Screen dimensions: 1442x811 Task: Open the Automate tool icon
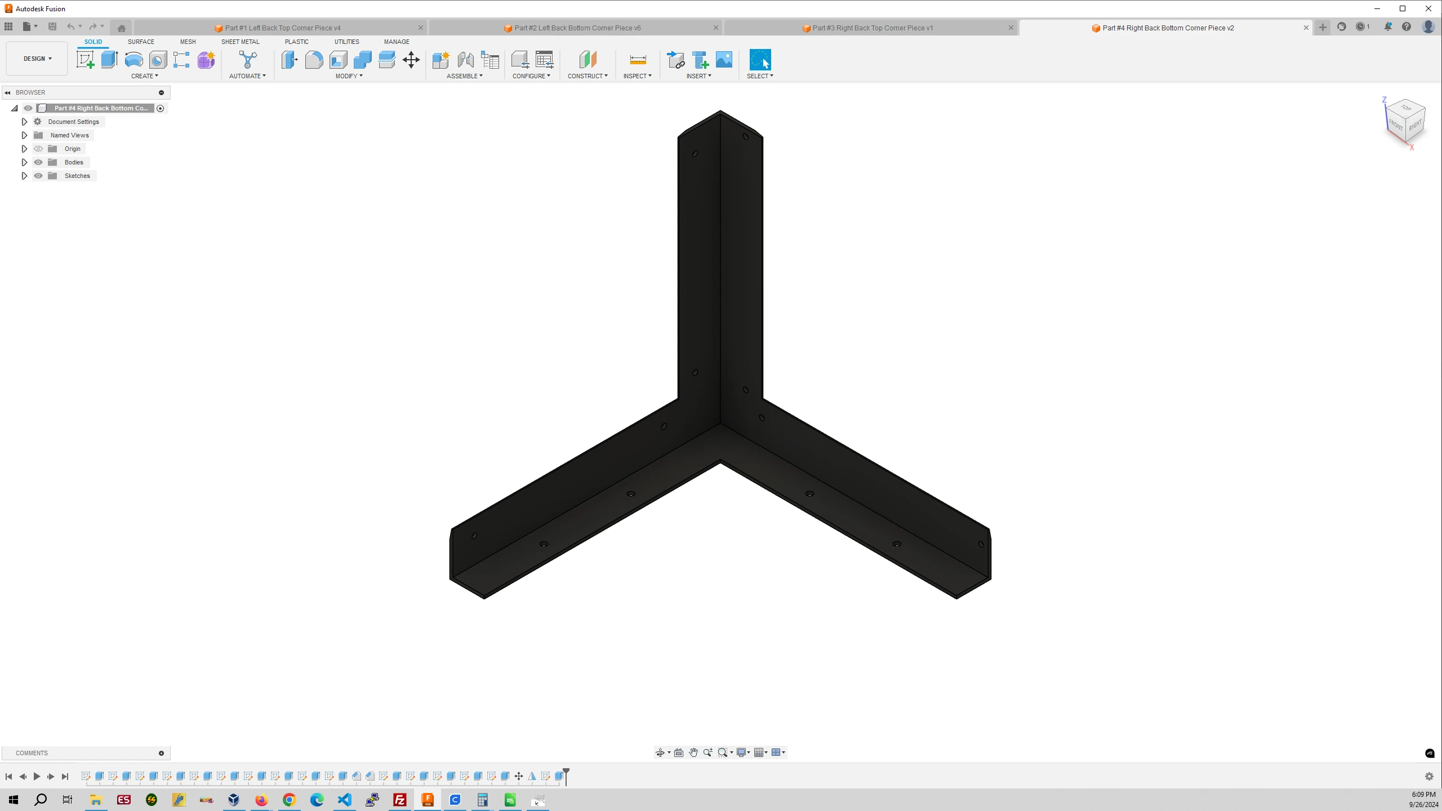248,60
